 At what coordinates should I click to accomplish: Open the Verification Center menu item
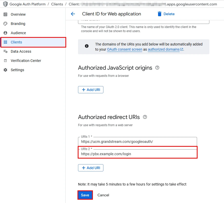(x=33, y=61)
